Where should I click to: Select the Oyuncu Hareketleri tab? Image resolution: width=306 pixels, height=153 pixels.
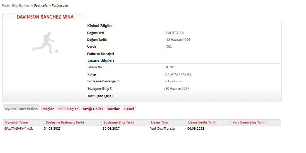(21, 109)
